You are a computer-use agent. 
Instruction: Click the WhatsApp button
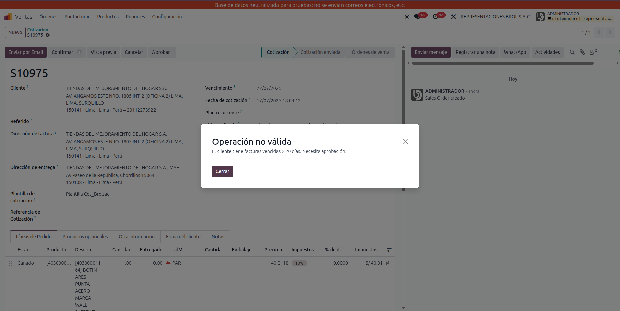(515, 52)
